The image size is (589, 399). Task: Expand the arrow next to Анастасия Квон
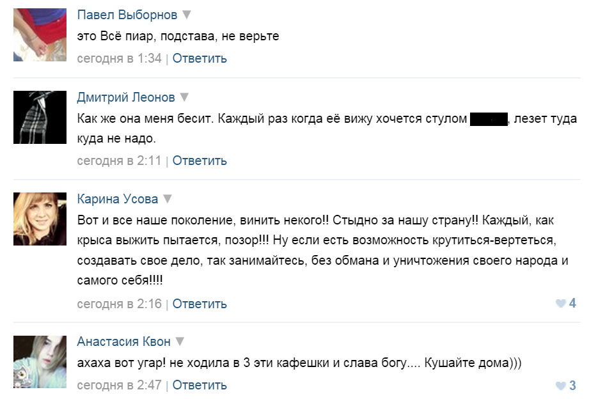(x=180, y=341)
